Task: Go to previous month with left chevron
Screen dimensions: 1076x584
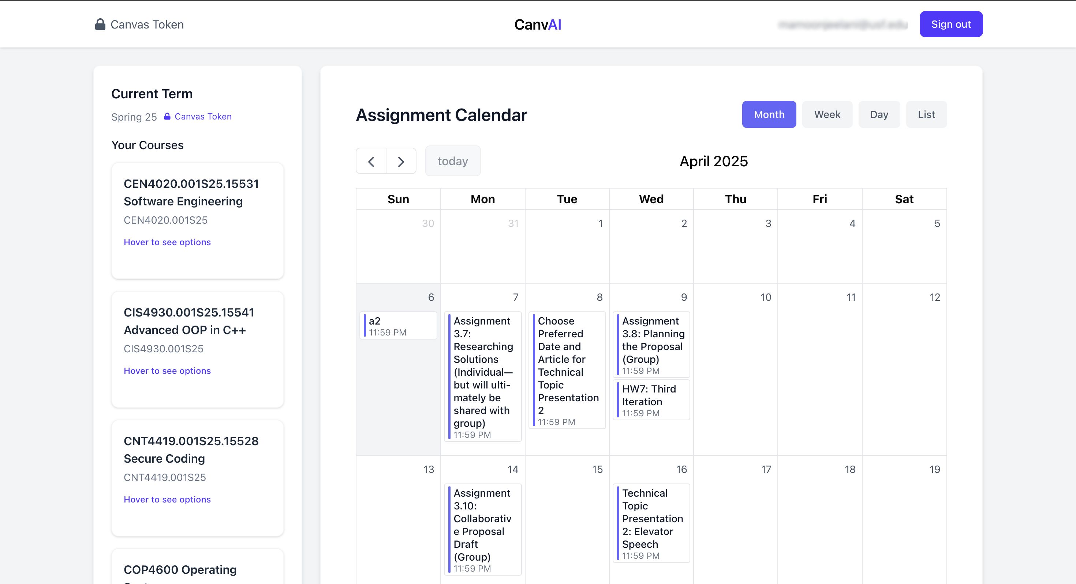Action: tap(371, 161)
